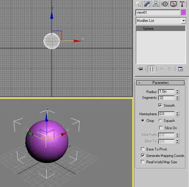Image resolution: width=189 pixels, height=187 pixels.
Task: Enable the Slice On checkbox
Action: [x=161, y=128]
